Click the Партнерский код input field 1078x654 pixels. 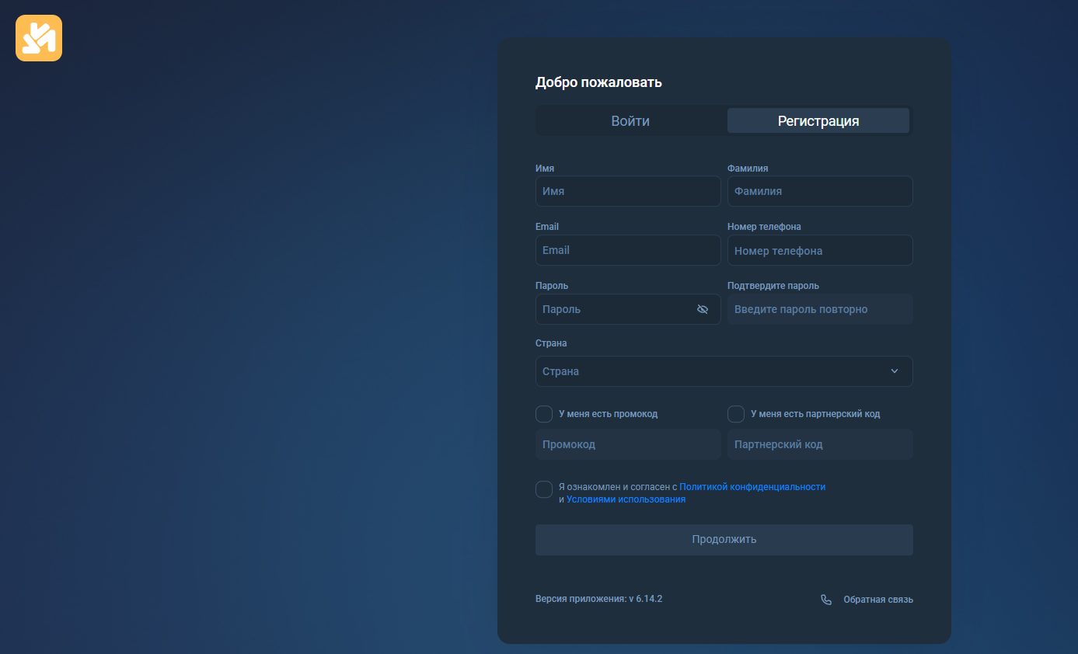coord(820,444)
